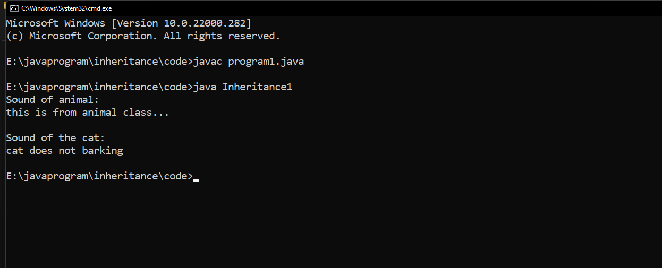Click the "Sound of the cat:" output line
662x268 pixels.
coord(56,138)
